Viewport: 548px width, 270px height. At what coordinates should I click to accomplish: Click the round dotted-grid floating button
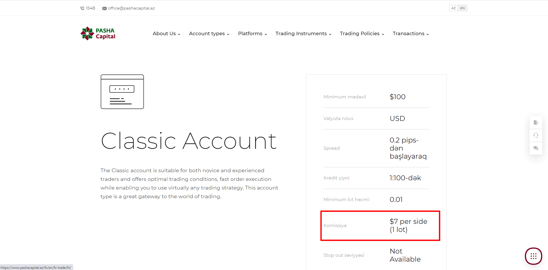coord(534,256)
